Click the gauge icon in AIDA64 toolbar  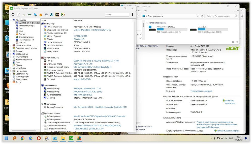pos(63,15)
